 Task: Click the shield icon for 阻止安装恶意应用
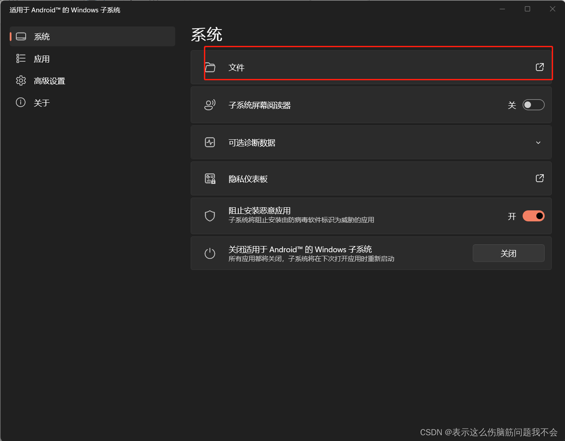pyautogui.click(x=210, y=216)
